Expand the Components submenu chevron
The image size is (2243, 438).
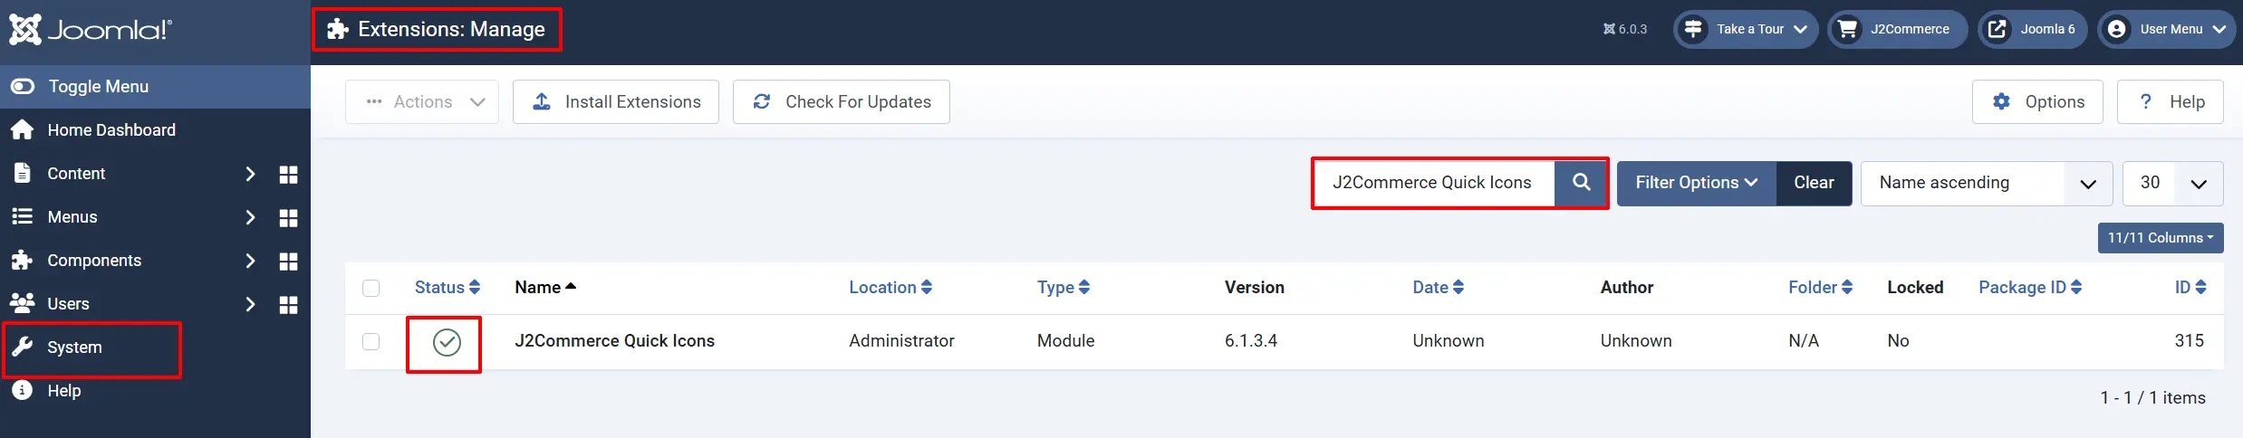pyautogui.click(x=250, y=261)
